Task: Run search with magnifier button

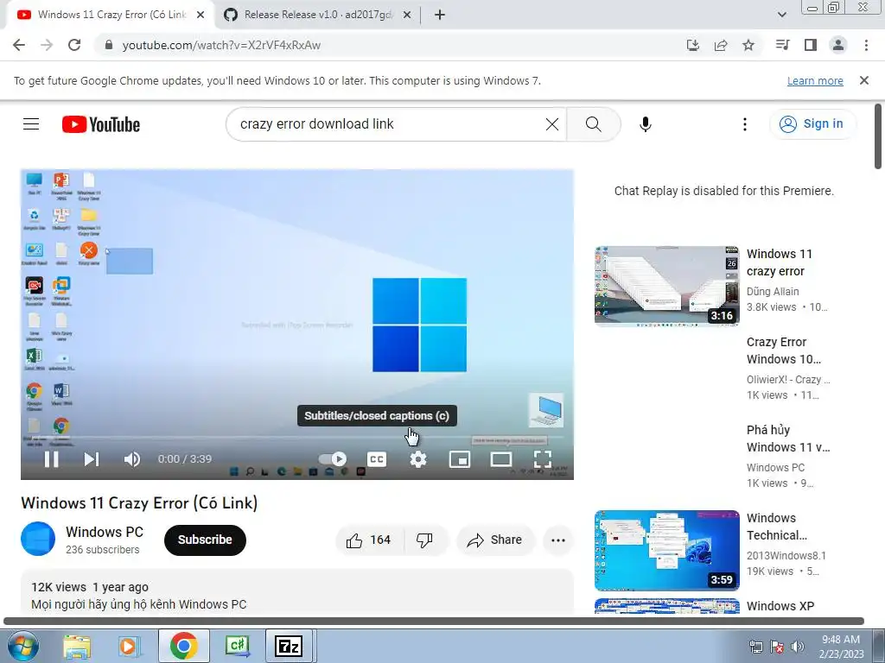Action: [593, 124]
